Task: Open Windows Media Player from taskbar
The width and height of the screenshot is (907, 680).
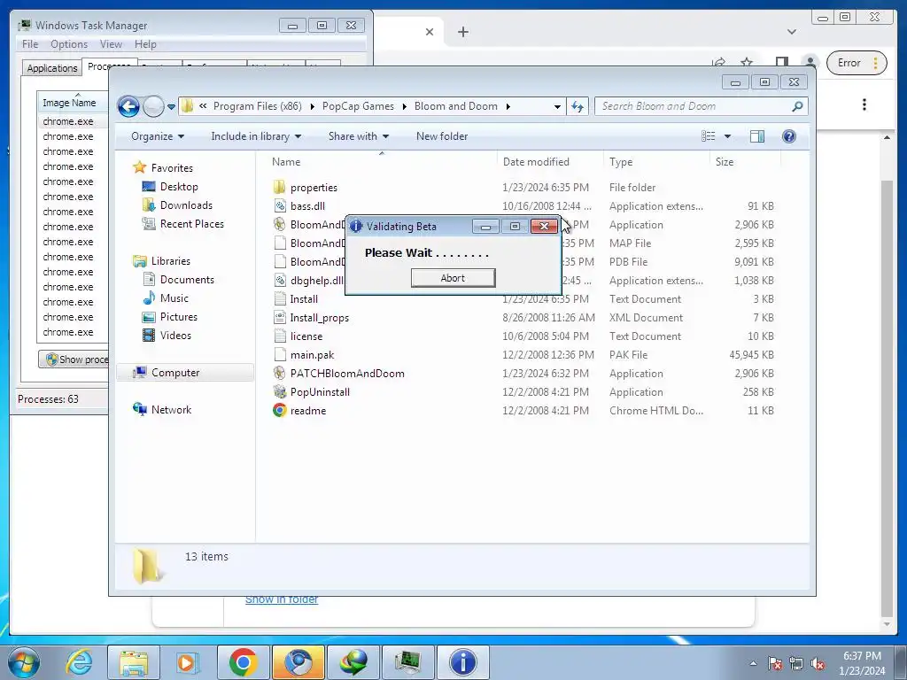Action: click(187, 662)
